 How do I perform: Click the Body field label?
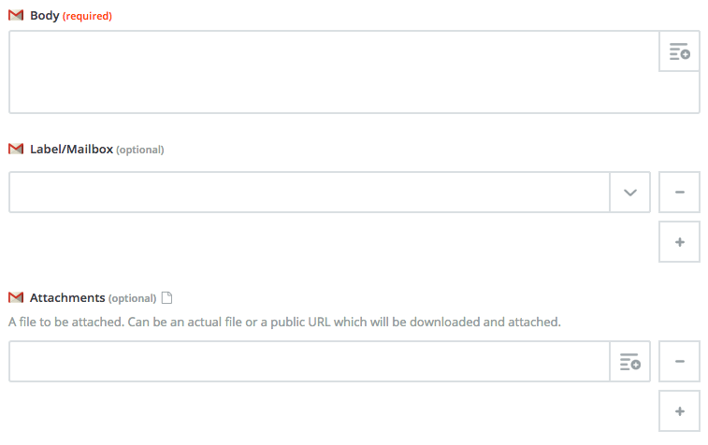(44, 15)
